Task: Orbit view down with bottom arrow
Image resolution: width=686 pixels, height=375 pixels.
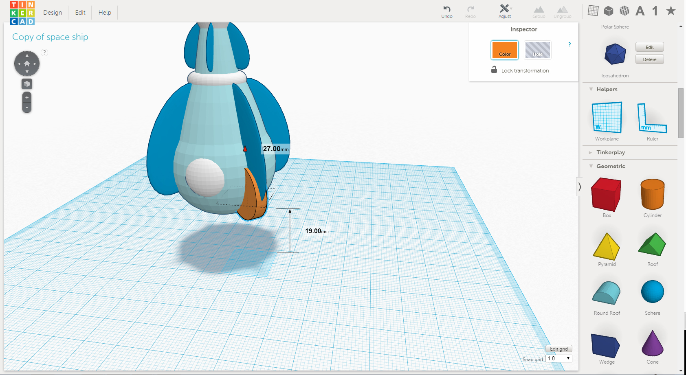Action: [x=27, y=72]
